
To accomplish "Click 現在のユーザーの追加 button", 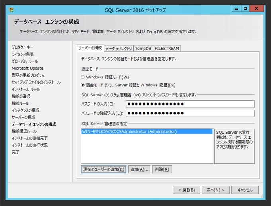I will (x=104, y=169).
